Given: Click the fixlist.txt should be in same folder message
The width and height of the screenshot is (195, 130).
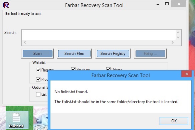Looking at the screenshot, I should 117,102.
